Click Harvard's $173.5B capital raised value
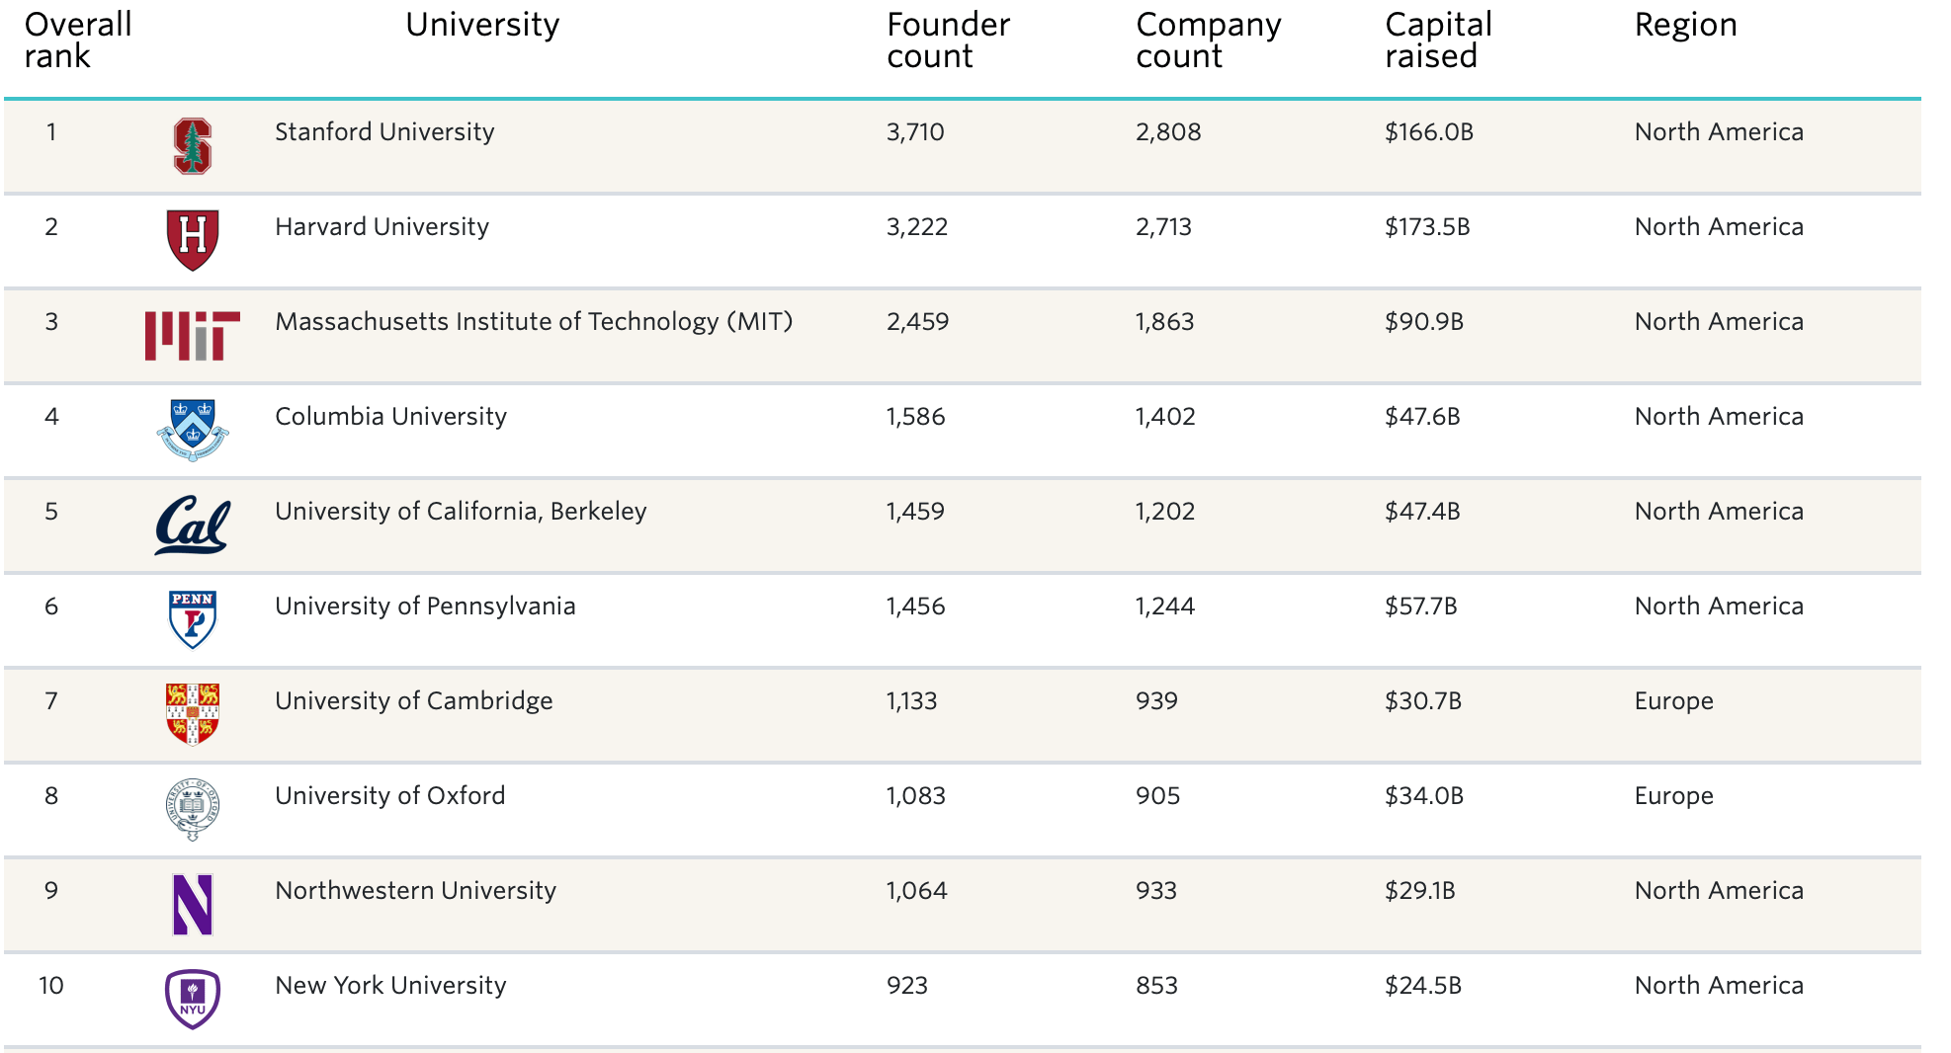 1427,227
